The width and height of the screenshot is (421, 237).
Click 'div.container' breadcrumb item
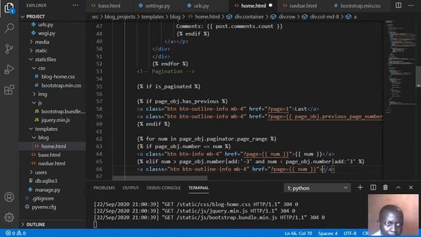click(x=249, y=16)
